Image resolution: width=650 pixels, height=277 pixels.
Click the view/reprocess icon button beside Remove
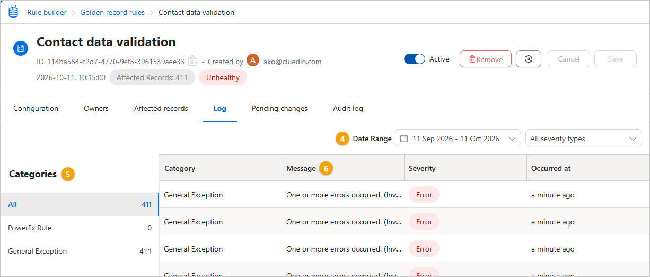pos(528,59)
